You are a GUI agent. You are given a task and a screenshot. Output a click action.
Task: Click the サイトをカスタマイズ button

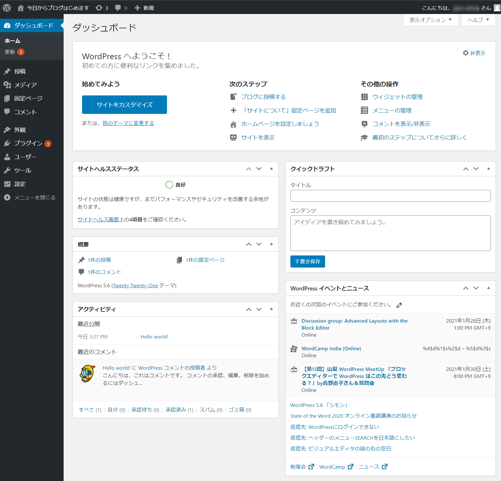click(x=124, y=105)
